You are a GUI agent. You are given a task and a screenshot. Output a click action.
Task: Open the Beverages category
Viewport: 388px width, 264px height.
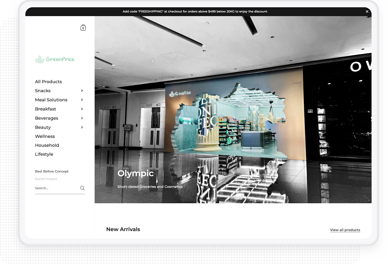coord(46,118)
